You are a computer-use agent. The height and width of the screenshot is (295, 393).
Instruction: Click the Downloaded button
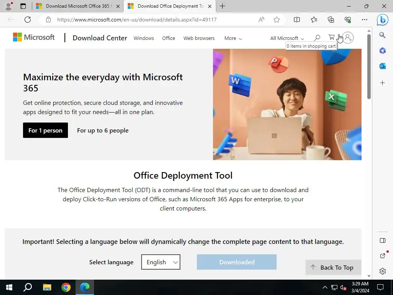(x=236, y=262)
